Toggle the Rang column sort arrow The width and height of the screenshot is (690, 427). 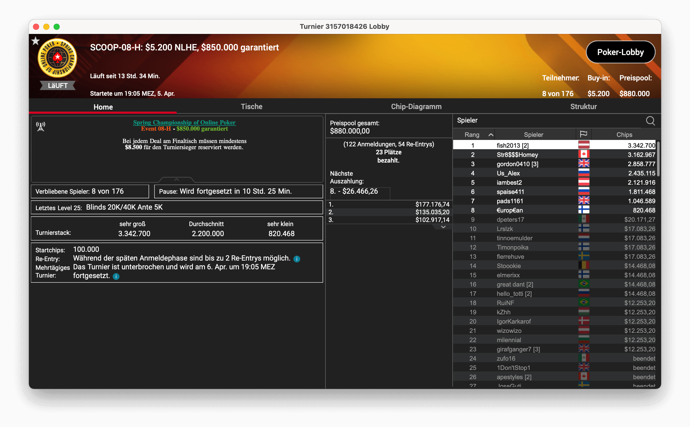coord(491,135)
